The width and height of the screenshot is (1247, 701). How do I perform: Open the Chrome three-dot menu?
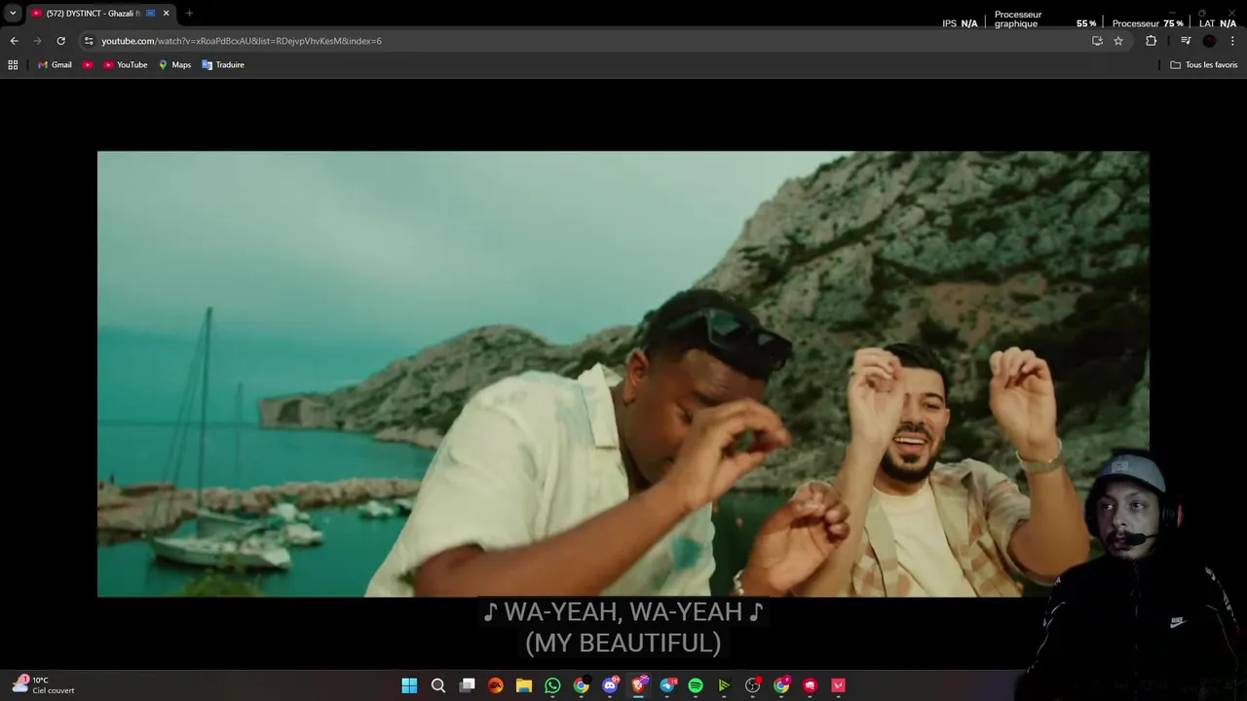pos(1232,41)
